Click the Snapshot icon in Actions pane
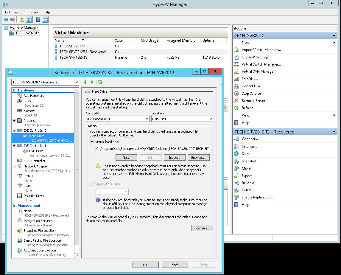 236,161
